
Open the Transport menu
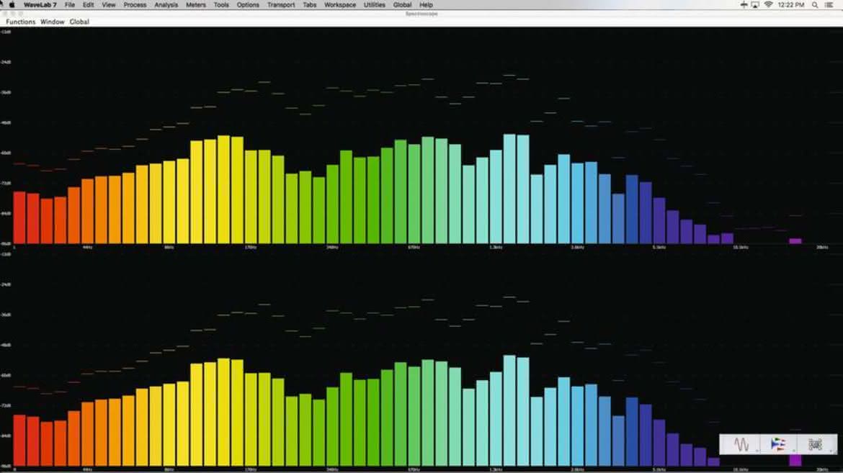[281, 5]
